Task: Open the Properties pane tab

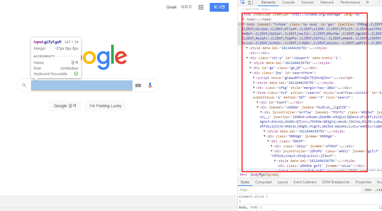Action: (363, 182)
